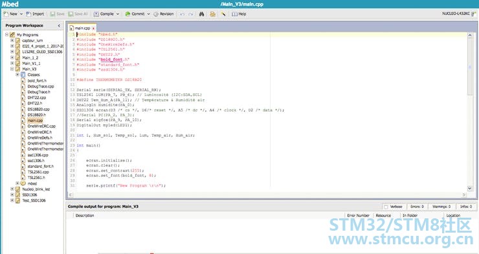Sort by the In Folder column header

[410, 216]
